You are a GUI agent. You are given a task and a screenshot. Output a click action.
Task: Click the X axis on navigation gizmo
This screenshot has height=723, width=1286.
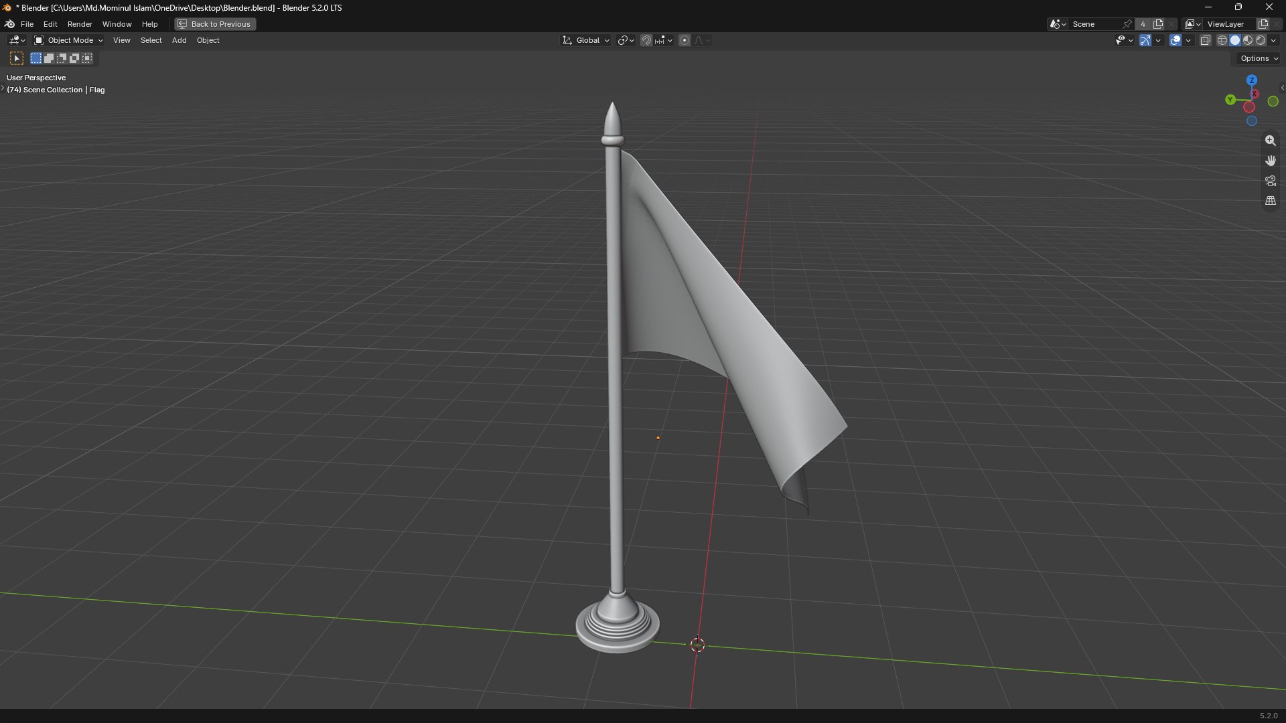pos(1255,94)
